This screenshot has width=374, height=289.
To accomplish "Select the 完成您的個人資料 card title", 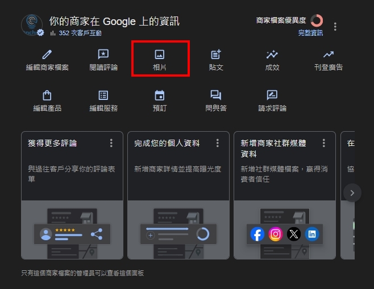I will pos(167,143).
